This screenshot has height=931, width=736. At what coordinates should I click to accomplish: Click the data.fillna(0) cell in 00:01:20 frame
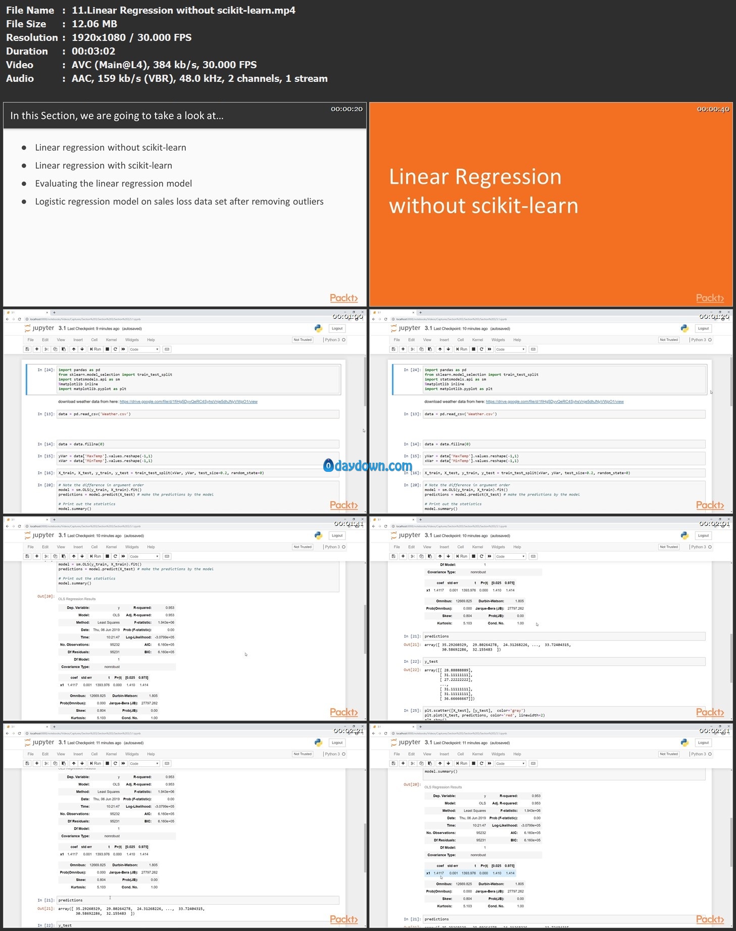564,445
